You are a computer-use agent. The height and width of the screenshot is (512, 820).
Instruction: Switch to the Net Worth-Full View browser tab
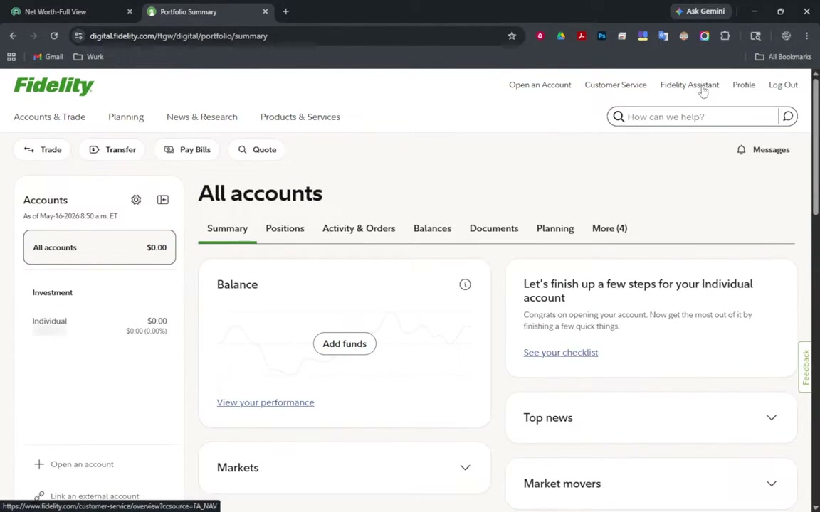tap(70, 11)
